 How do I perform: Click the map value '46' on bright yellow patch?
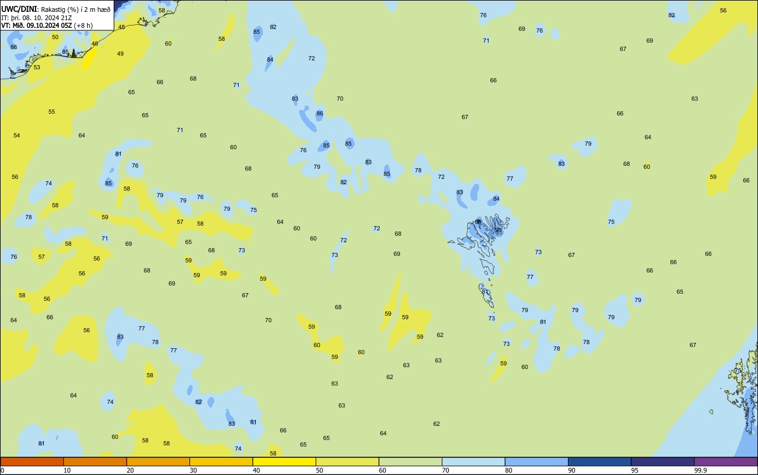point(95,44)
